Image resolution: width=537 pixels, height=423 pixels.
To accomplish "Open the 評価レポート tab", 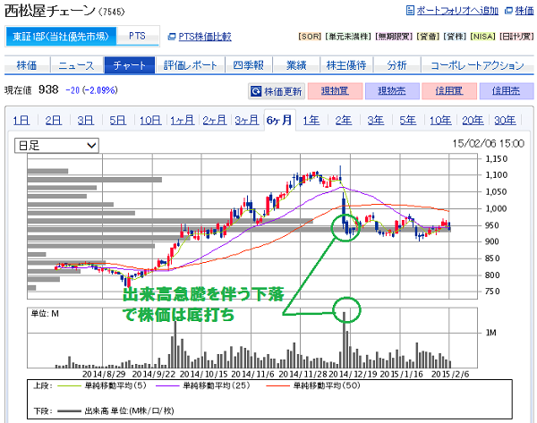I will (x=190, y=65).
